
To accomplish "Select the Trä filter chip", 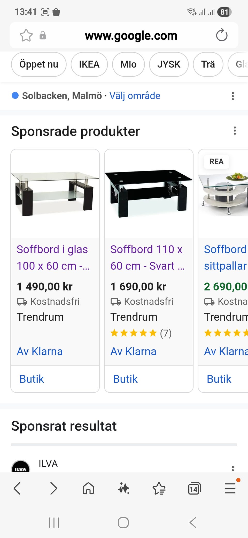I will point(208,64).
